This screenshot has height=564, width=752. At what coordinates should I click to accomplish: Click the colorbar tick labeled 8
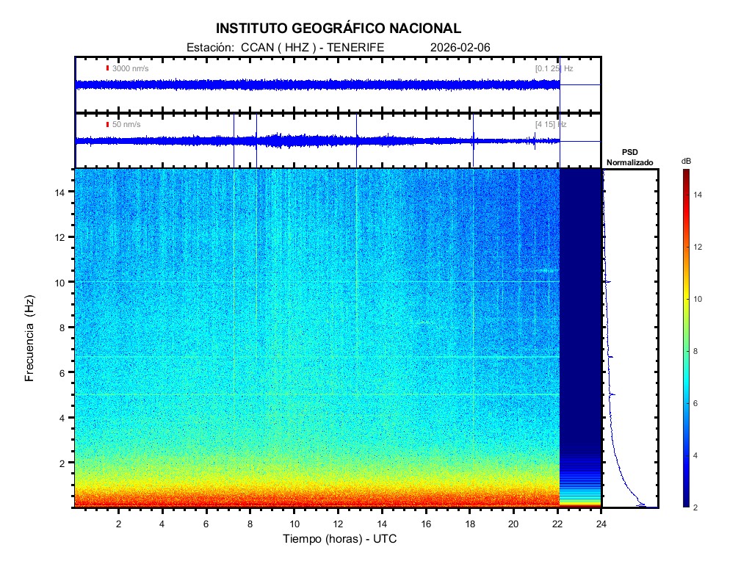(x=700, y=352)
